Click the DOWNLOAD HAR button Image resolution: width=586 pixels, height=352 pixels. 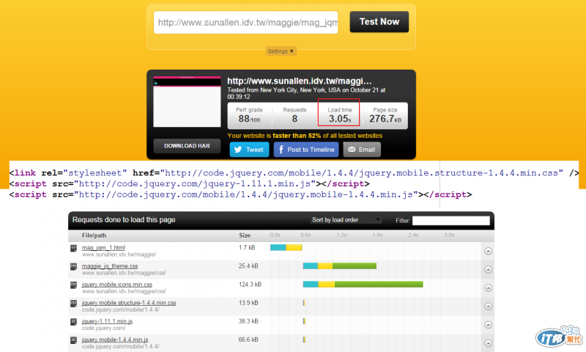187,146
